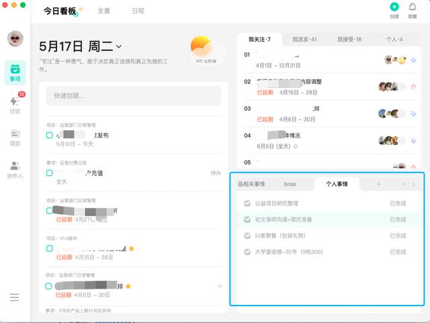430x323 pixels.
Task: Open followed item 01 dated 4月1日 - 12月31日
Action: [330, 60]
